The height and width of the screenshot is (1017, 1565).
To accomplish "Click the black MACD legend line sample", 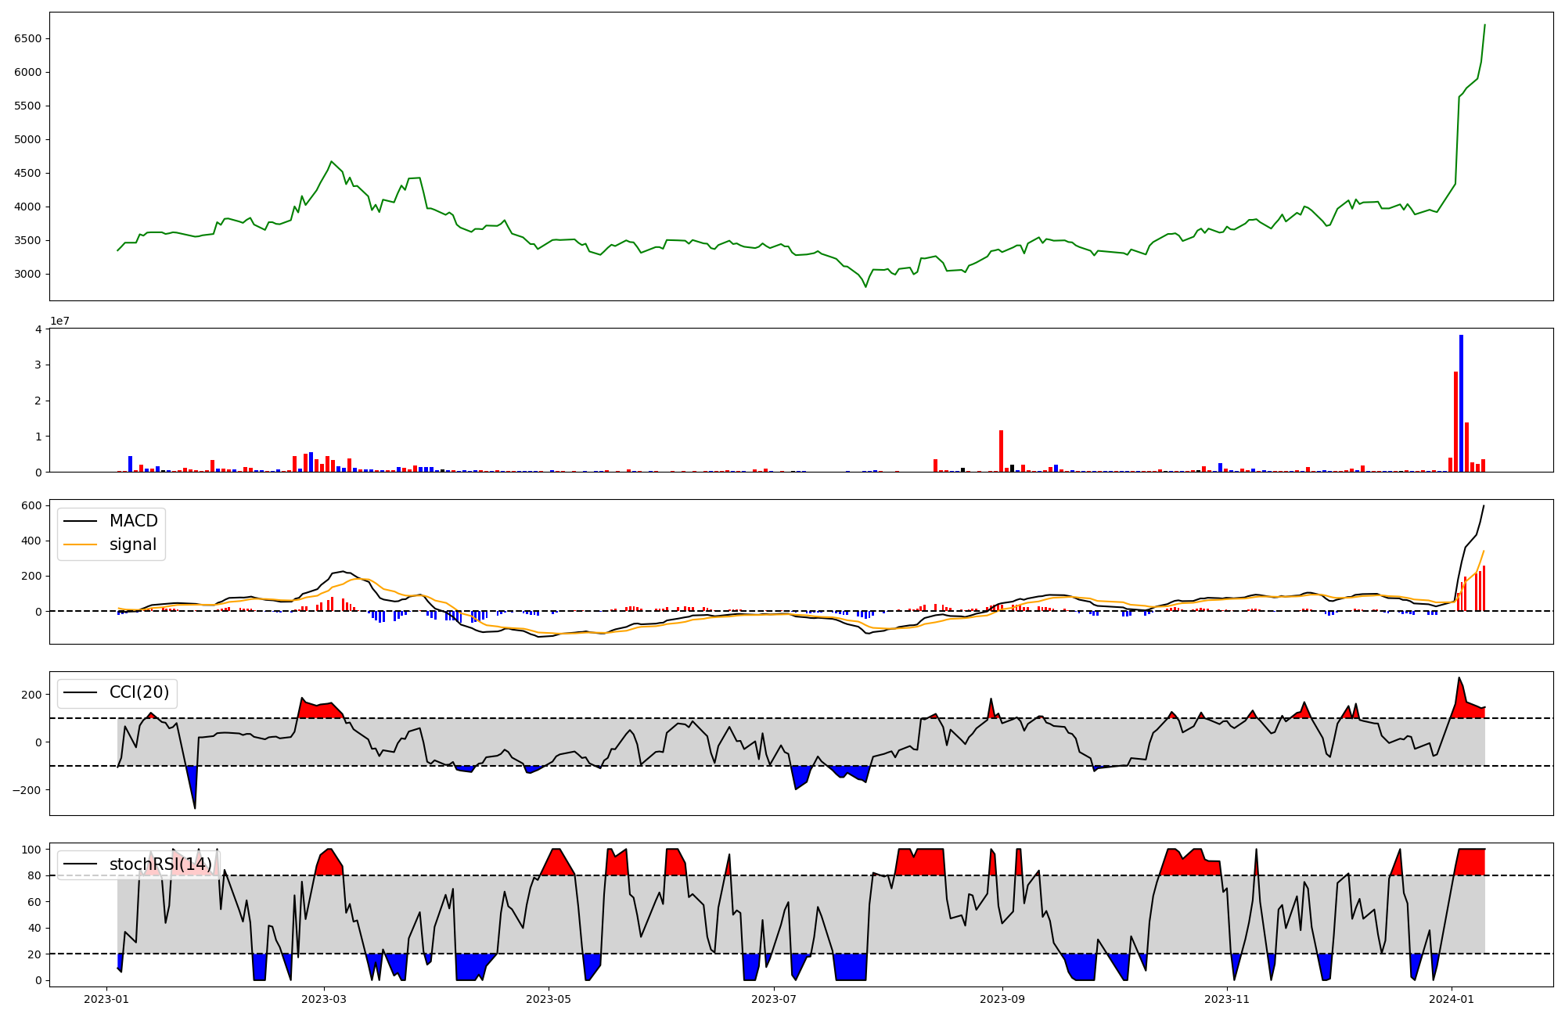I will [80, 521].
